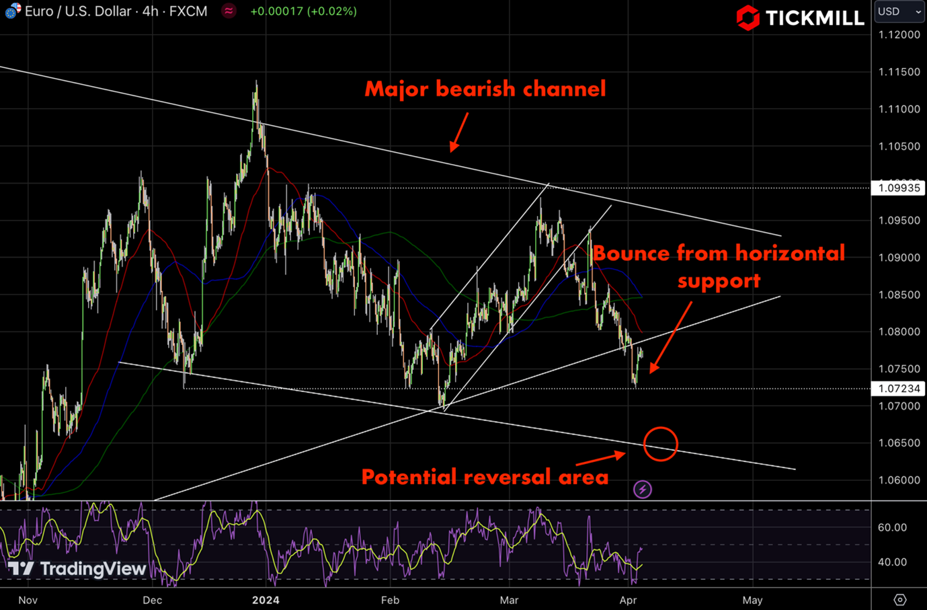Click the Euro/U.S. Dollar flag icon
This screenshot has width=927, height=610.
12,11
